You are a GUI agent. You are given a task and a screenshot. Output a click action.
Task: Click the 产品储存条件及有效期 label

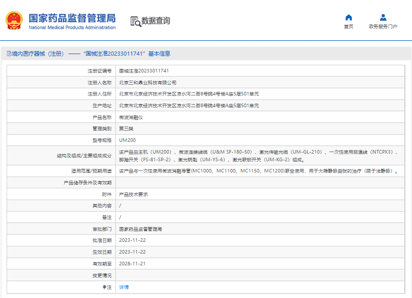pos(87,183)
